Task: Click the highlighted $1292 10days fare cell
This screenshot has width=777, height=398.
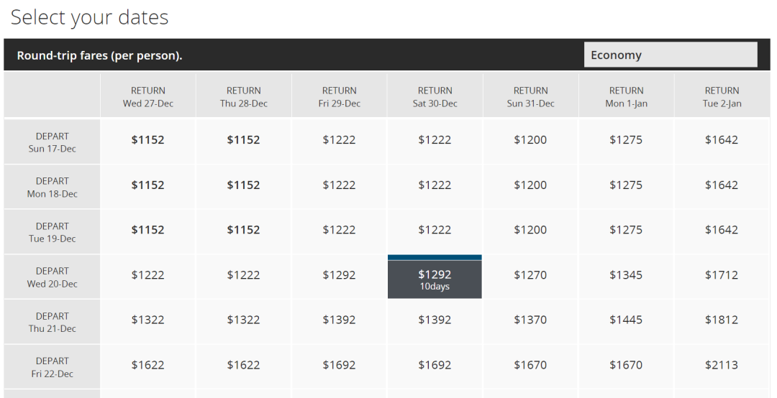Action: [435, 279]
